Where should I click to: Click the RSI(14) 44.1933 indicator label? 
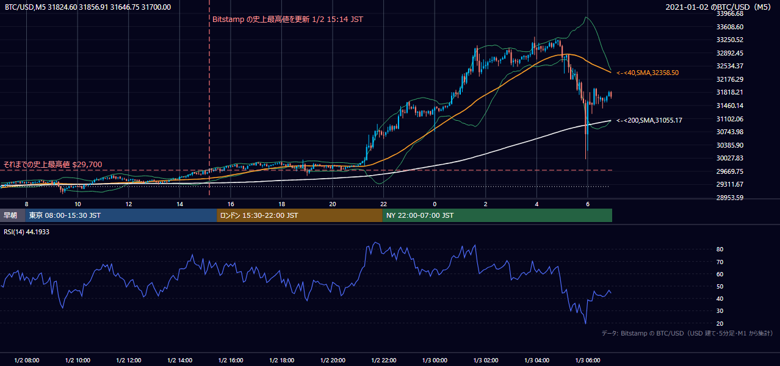(27, 232)
